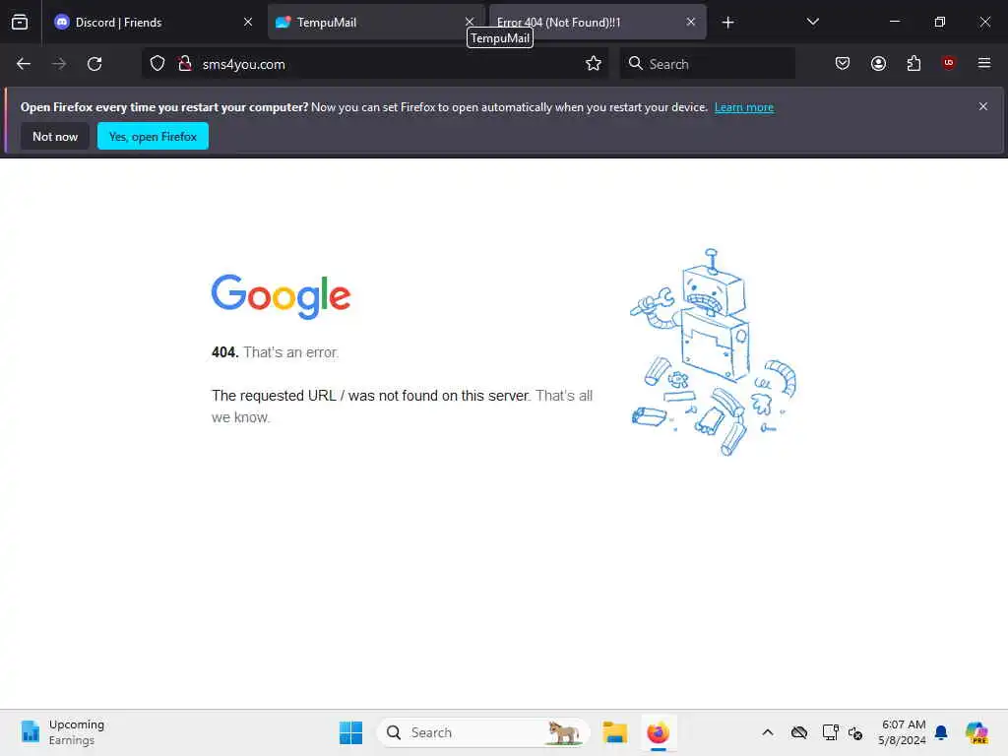Screen dimensions: 1008x756
Task: Click the broken robot illustration
Action: coord(713,351)
